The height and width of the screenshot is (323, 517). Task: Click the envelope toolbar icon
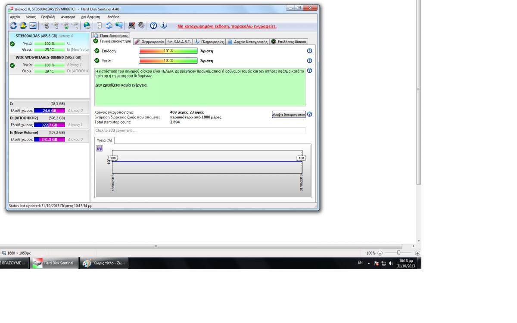[33, 26]
